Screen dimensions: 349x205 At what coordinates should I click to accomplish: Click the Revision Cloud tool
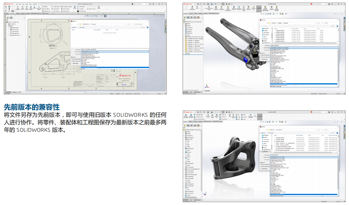91,9
